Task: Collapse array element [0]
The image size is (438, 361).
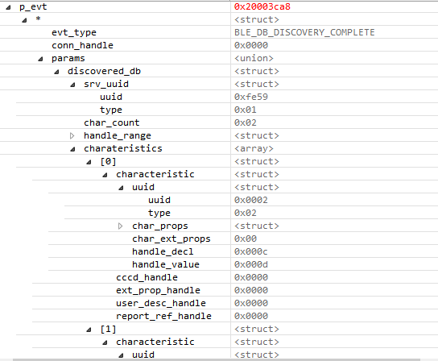Action: 89,162
